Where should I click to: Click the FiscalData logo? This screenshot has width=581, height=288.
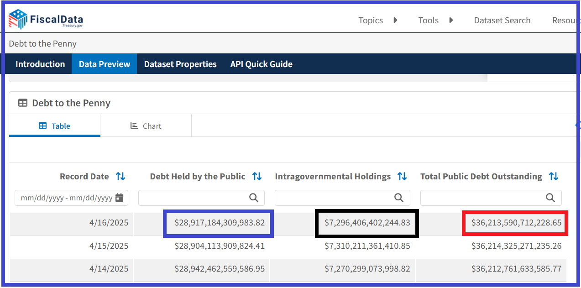(46, 20)
